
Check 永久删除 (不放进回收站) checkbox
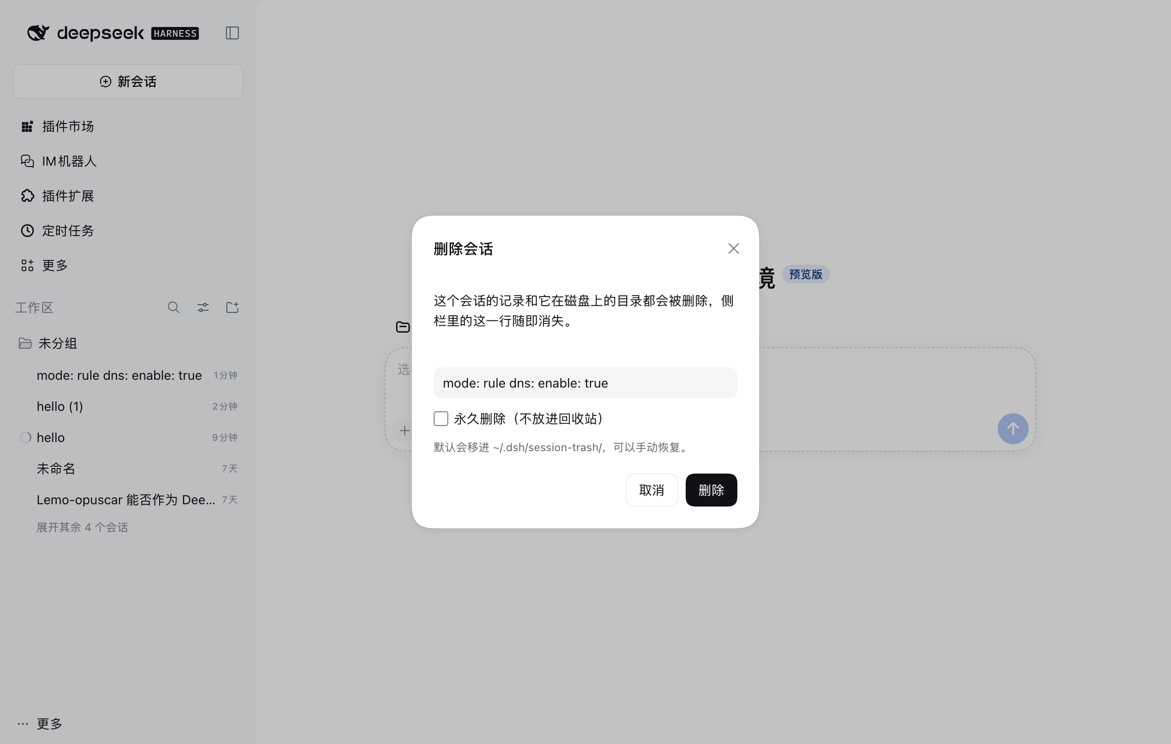click(440, 419)
